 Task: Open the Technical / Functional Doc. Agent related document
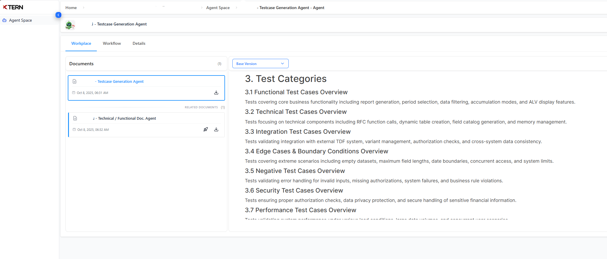coord(127,119)
